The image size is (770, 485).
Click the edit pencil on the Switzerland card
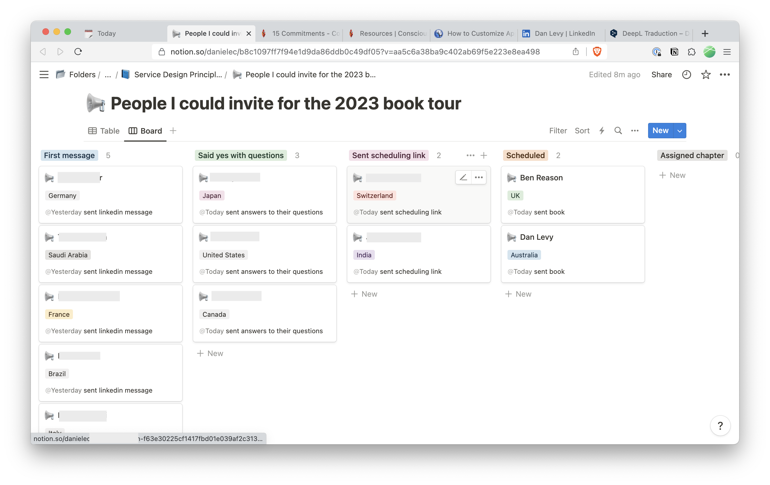coord(463,177)
